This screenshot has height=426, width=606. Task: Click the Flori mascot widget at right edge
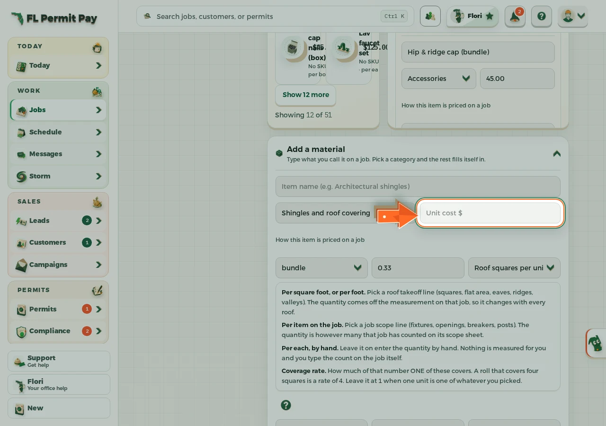click(596, 343)
